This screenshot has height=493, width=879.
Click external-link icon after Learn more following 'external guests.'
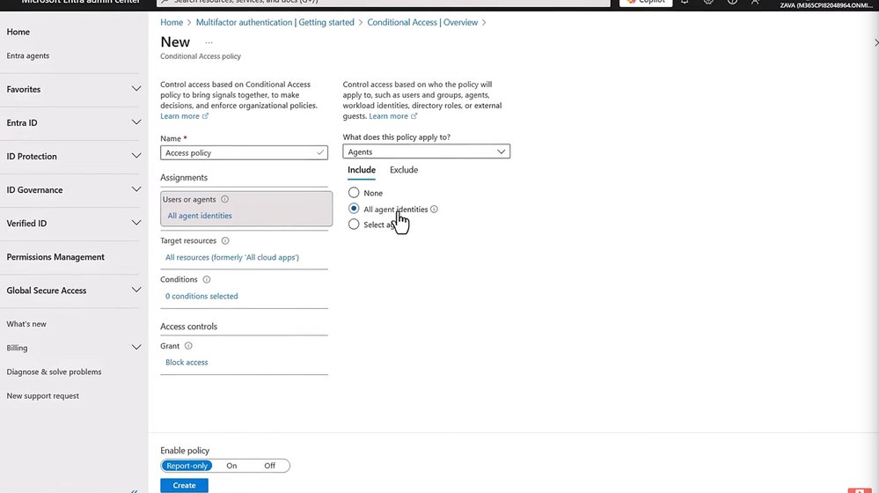pos(414,116)
